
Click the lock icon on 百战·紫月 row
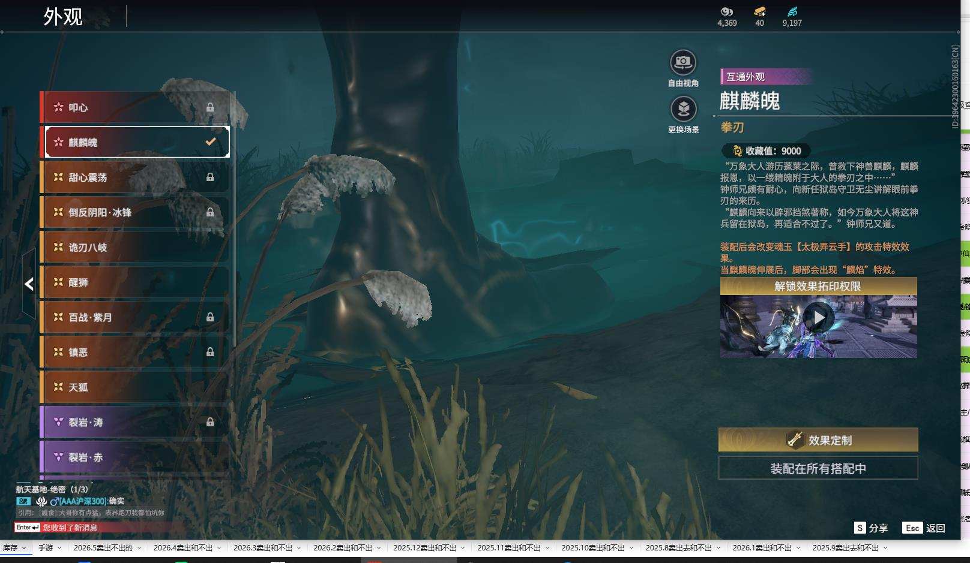[210, 317]
